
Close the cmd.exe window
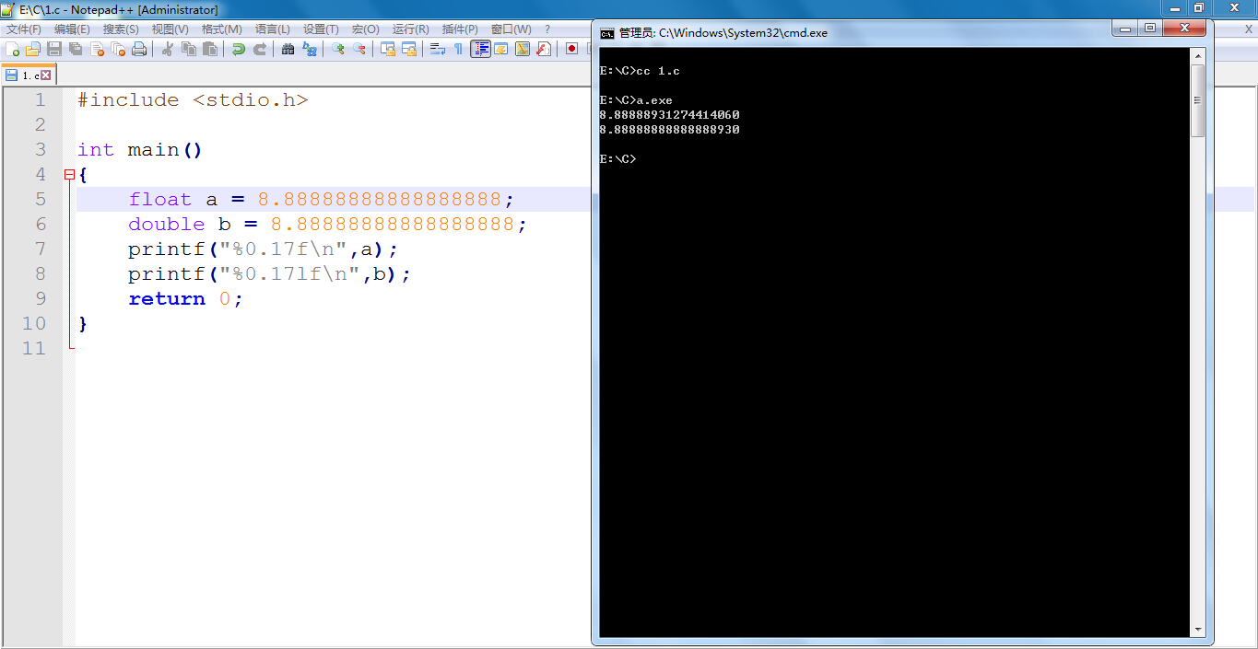pyautogui.click(x=1185, y=29)
